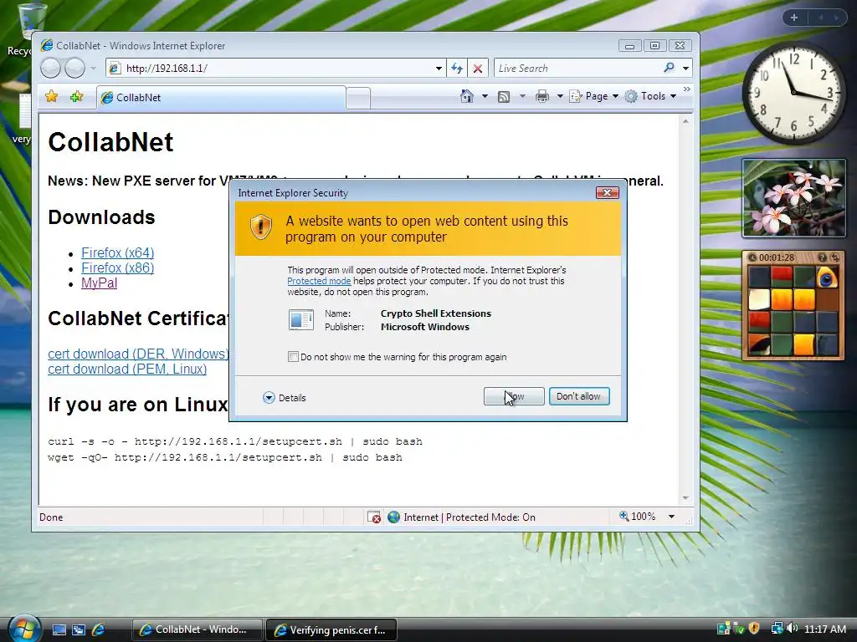Viewport: 857px width, 642px height.
Task: Open the Tools menu
Action: pos(651,96)
